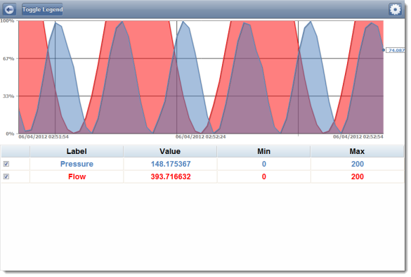This screenshot has height=277, width=411.
Task: Click the Max column header
Action: click(357, 151)
